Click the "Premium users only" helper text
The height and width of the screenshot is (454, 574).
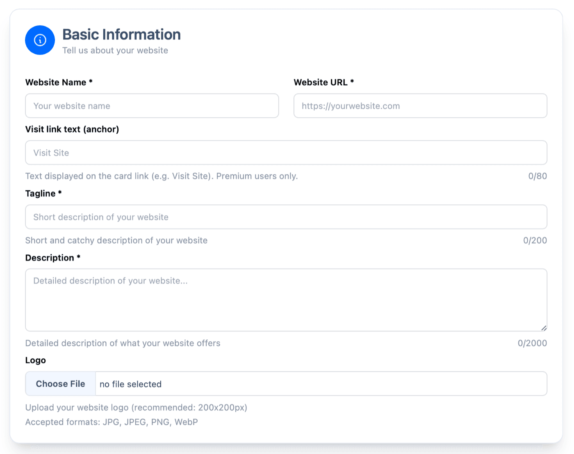point(257,176)
